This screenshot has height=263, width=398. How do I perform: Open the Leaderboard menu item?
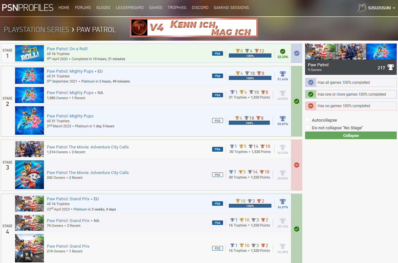(129, 8)
